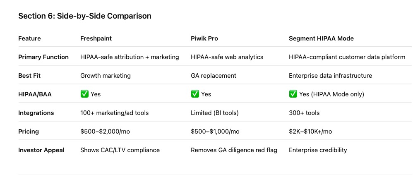413x177 pixels.
Task: Click the 300+ tools cell
Action: tap(304, 113)
